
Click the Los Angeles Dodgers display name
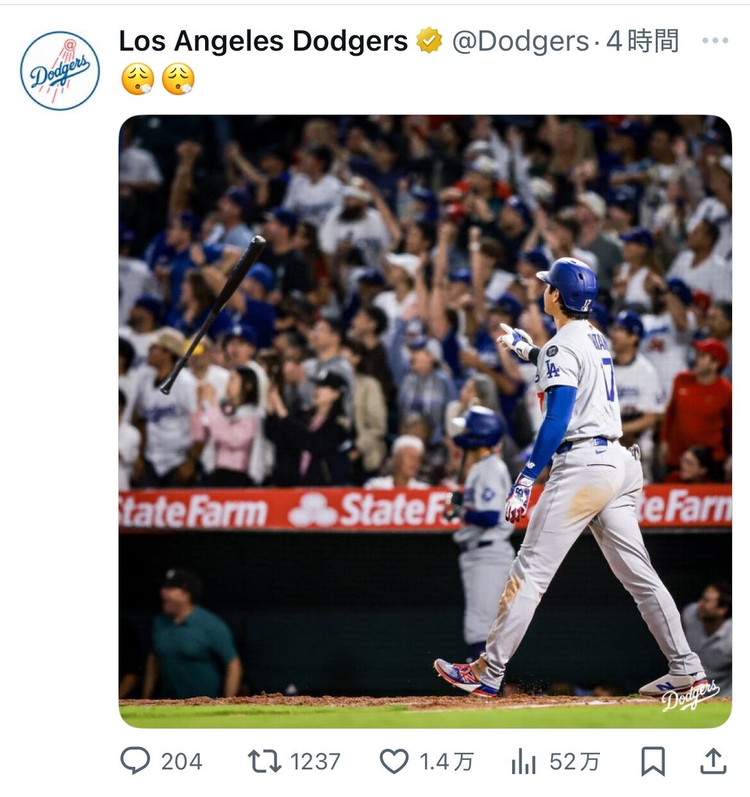pos(263,42)
